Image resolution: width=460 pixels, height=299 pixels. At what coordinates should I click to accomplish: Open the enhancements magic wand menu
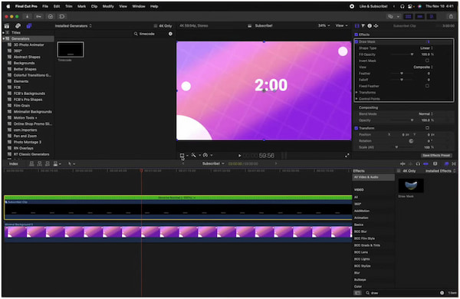(x=194, y=155)
